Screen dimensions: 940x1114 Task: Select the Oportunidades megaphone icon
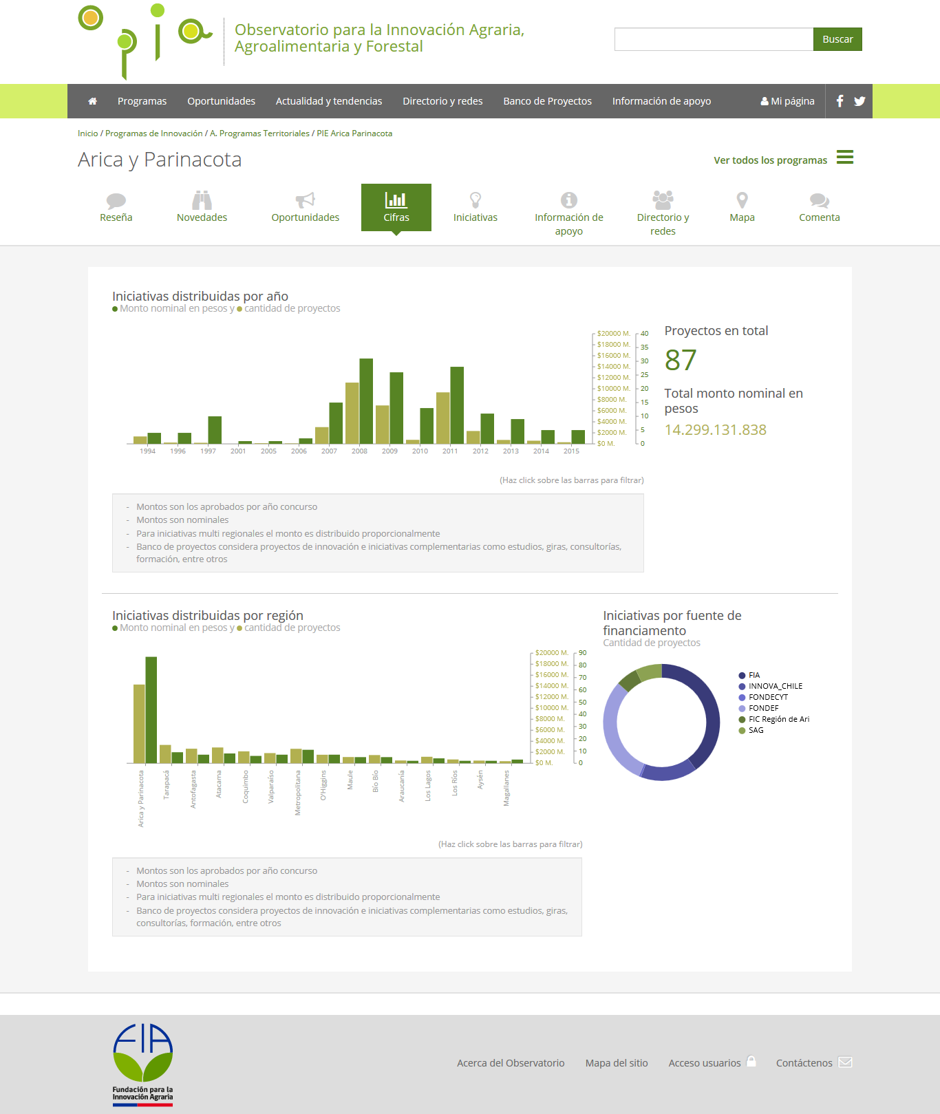[x=306, y=200]
